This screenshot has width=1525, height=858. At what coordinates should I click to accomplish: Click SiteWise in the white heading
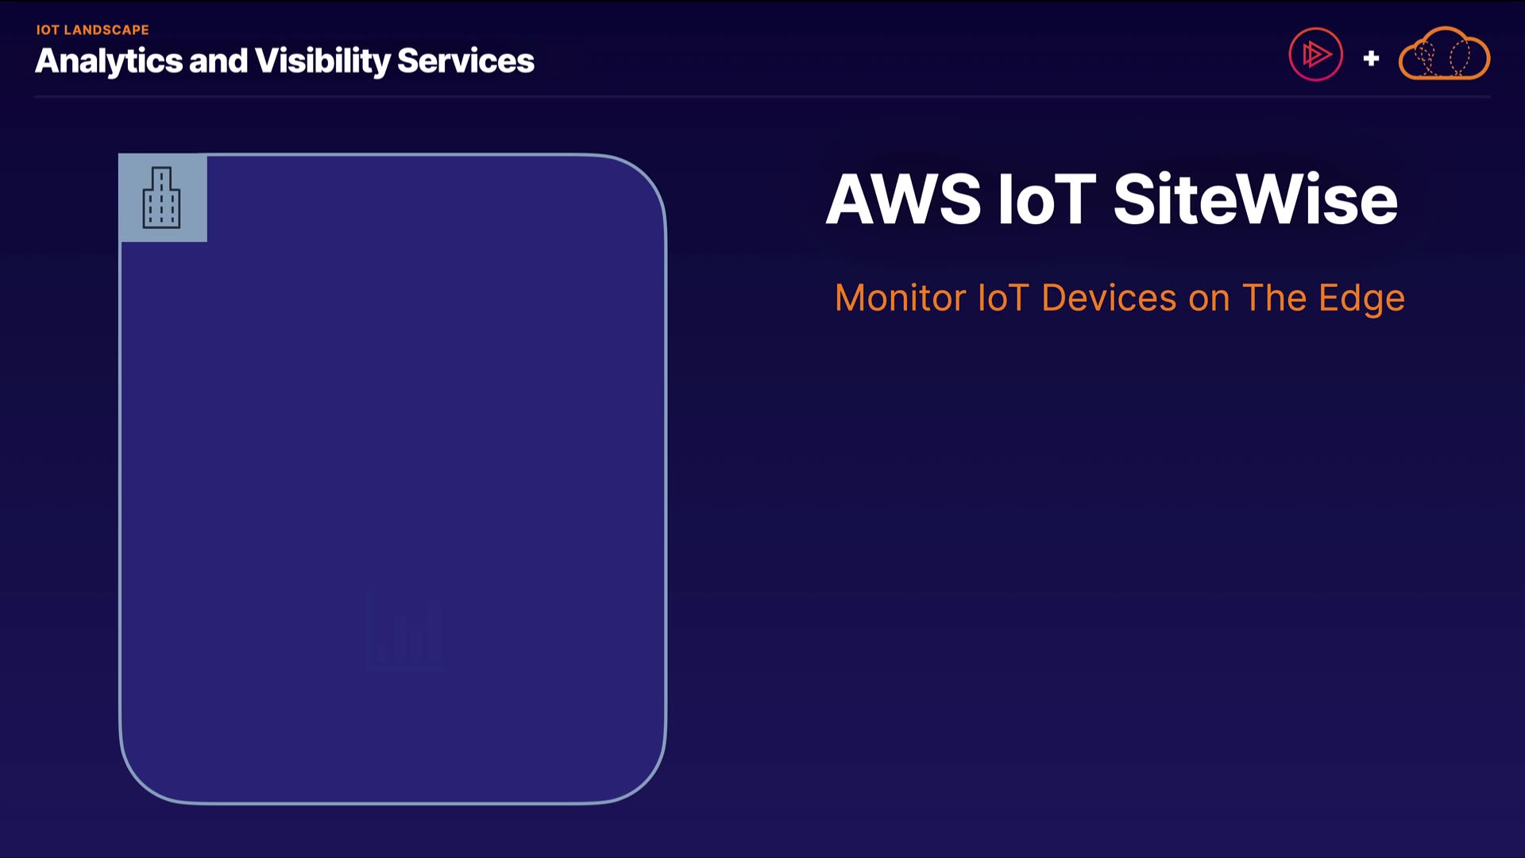coord(1255,199)
